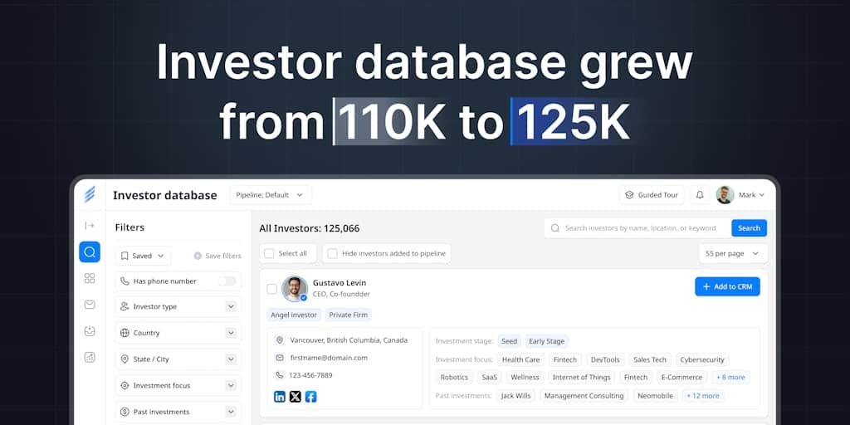Click the globe icon beside Country
The image size is (850, 425).
coord(125,333)
